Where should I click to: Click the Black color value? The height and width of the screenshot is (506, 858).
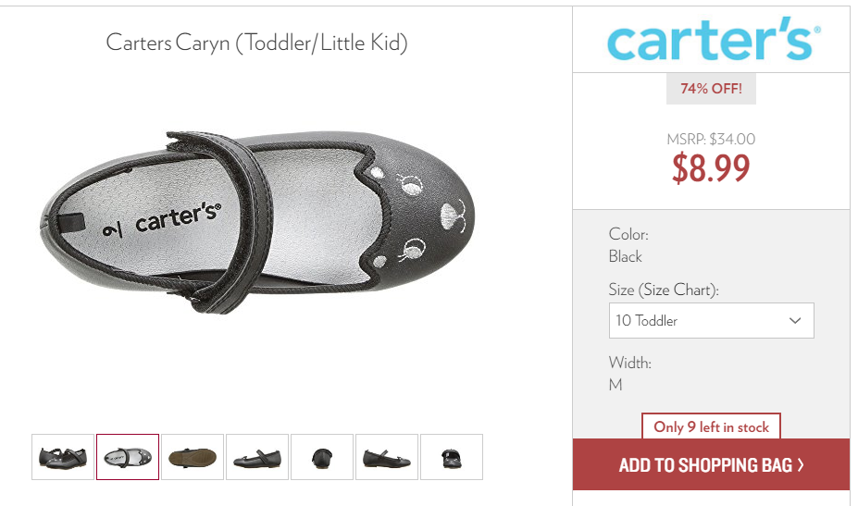[626, 256]
